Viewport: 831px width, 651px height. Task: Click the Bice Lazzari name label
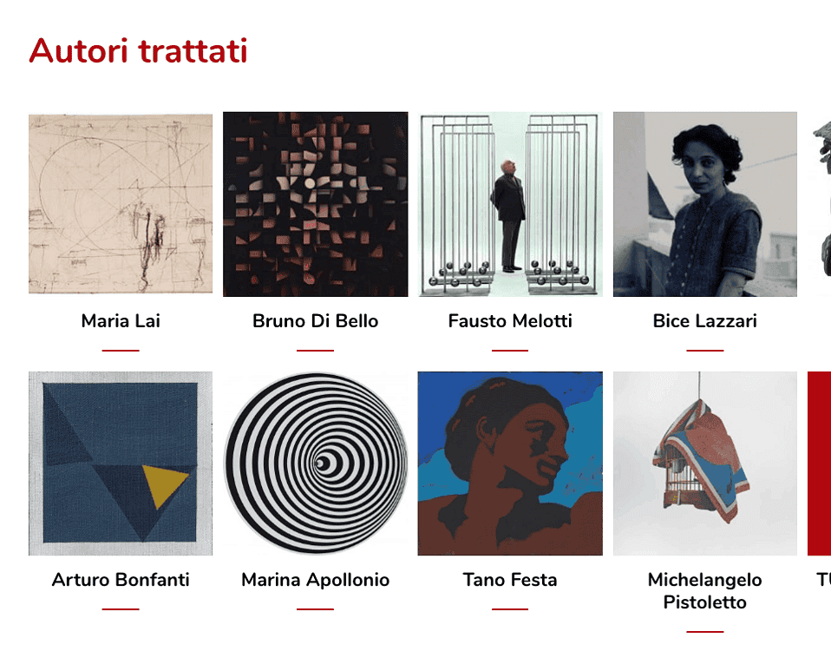705,321
